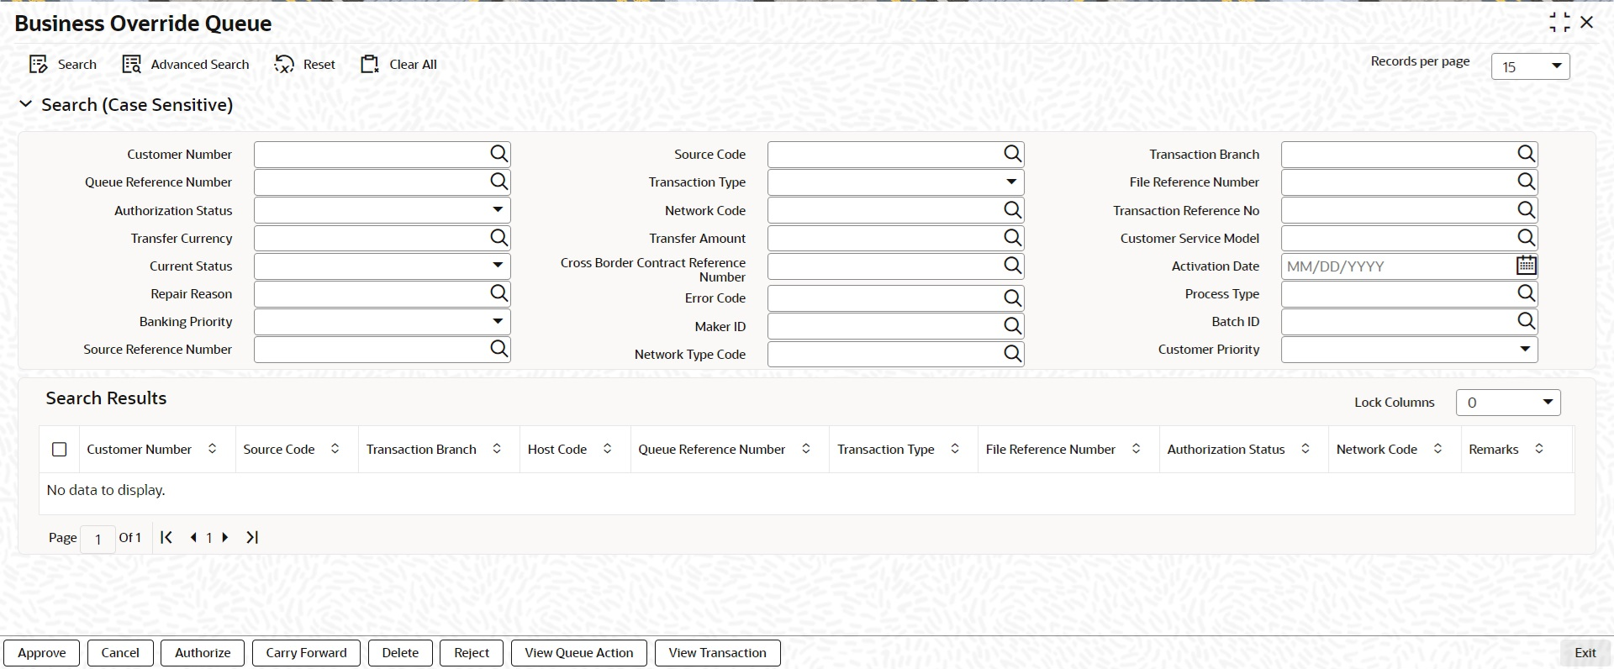Go to previous results page
This screenshot has height=669, width=1614.
pyautogui.click(x=193, y=537)
